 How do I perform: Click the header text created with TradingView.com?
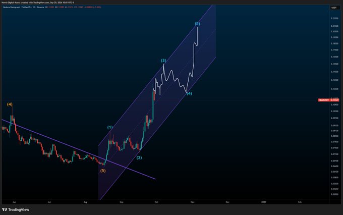click(35, 3)
